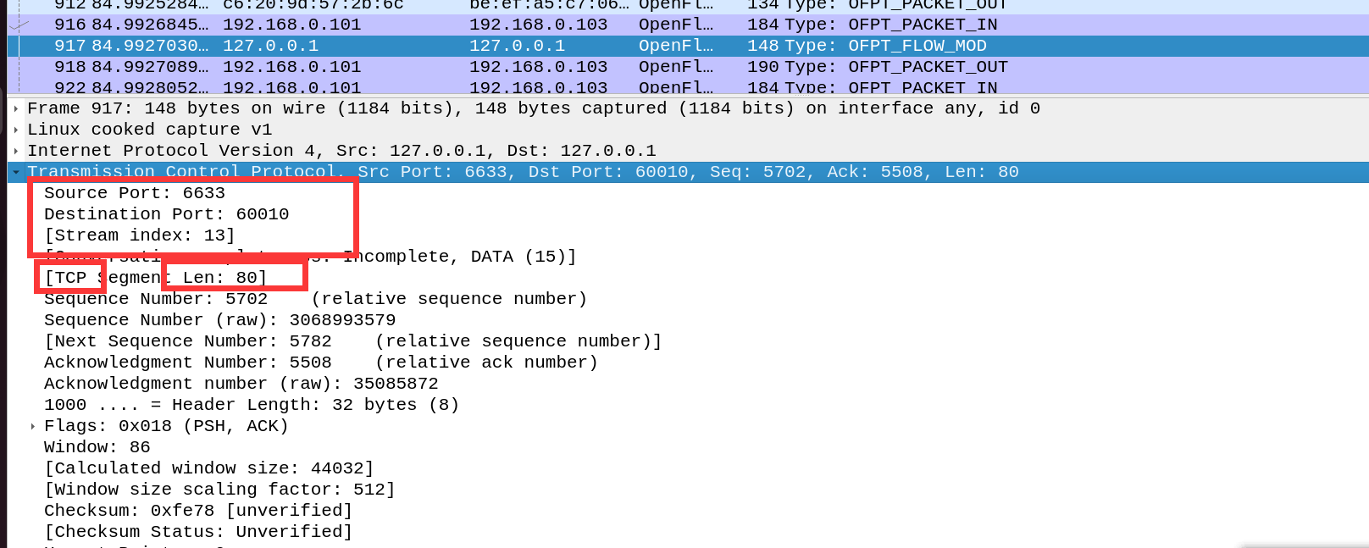
Task: Select the Source Port 6633 field
Action: click(135, 193)
